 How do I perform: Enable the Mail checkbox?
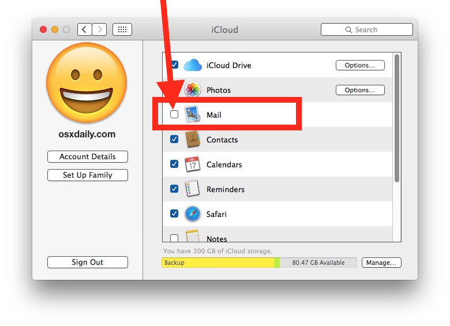tap(174, 114)
